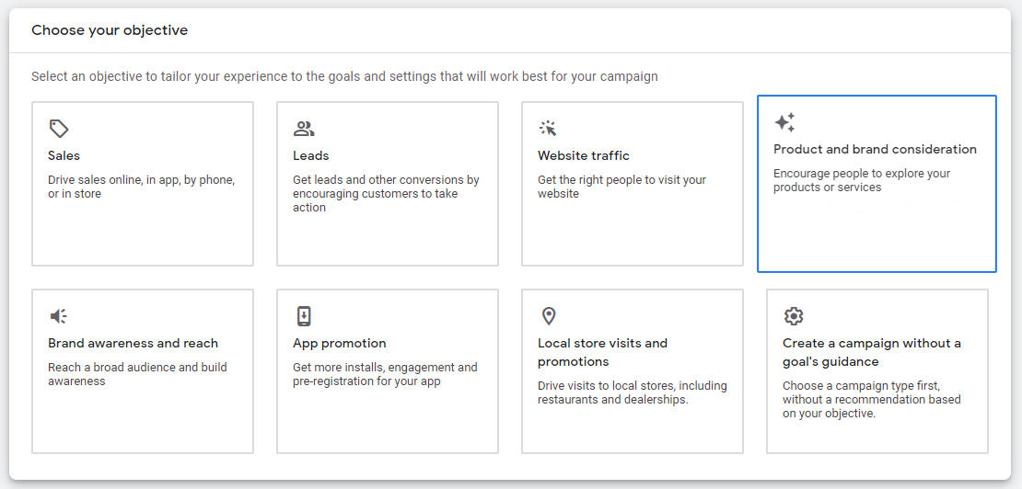The height and width of the screenshot is (489, 1022).
Task: Choose Brand awareness and reach heading
Action: click(x=133, y=344)
